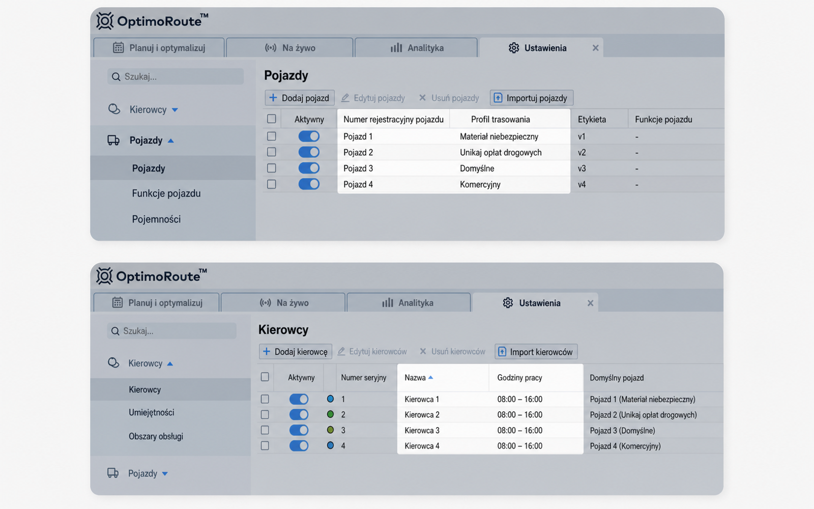814x509 pixels.
Task: Click the color dot for Kierowca 1
Action: (x=331, y=399)
